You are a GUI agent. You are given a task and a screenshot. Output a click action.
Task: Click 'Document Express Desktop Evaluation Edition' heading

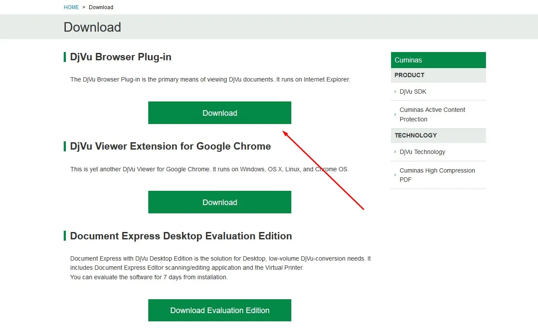[x=181, y=236]
